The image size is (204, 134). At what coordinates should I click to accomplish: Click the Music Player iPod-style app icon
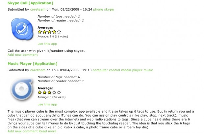click(x=21, y=90)
